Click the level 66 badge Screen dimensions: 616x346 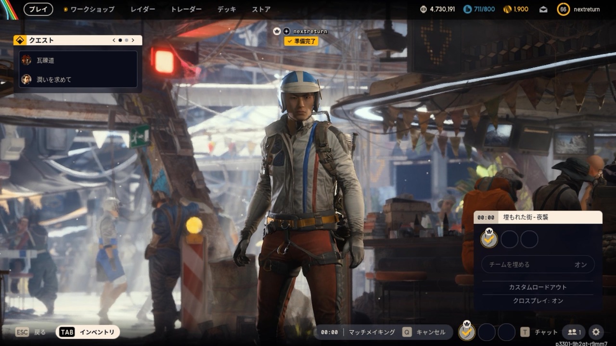[563, 9]
